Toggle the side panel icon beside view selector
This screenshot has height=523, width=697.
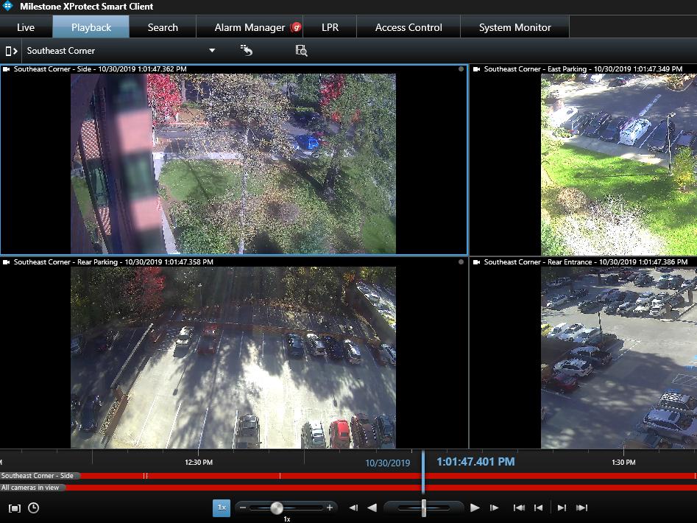pos(11,51)
